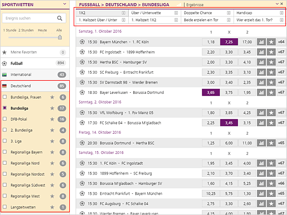Expand the Fußball sport category
This screenshot has width=287, height=215.
coord(35,63)
